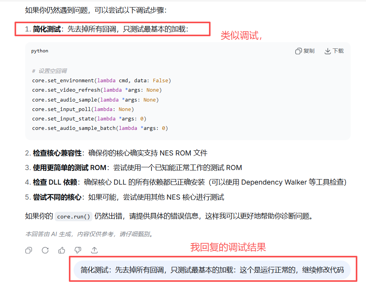Give the response a thumbs up
The width and height of the screenshot is (366, 283).
point(62,250)
